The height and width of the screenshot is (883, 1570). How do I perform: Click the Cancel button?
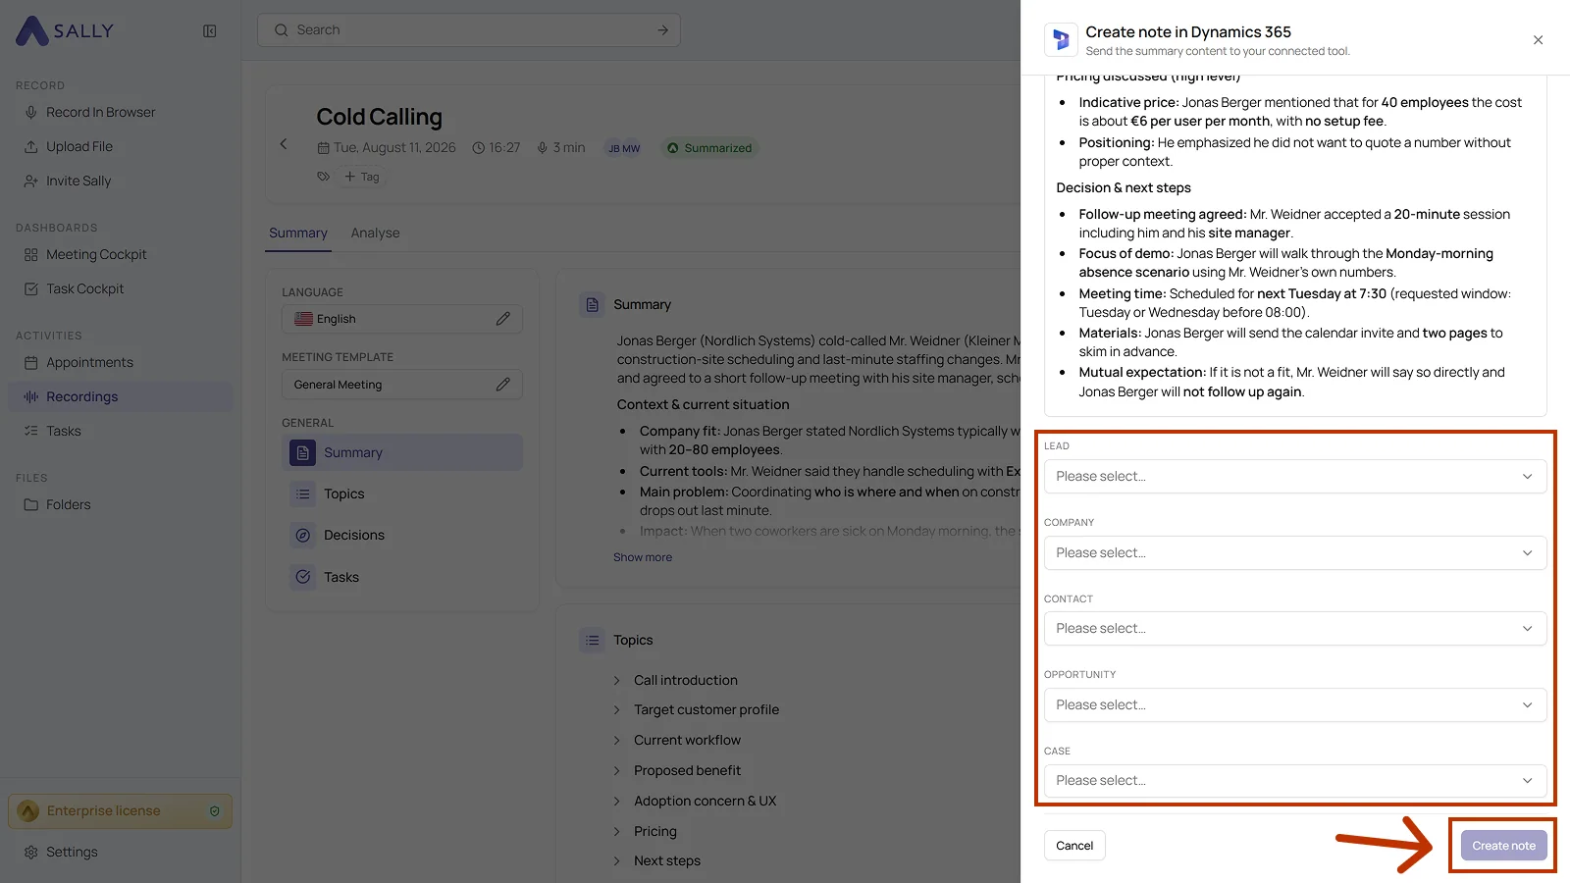pyautogui.click(x=1074, y=846)
